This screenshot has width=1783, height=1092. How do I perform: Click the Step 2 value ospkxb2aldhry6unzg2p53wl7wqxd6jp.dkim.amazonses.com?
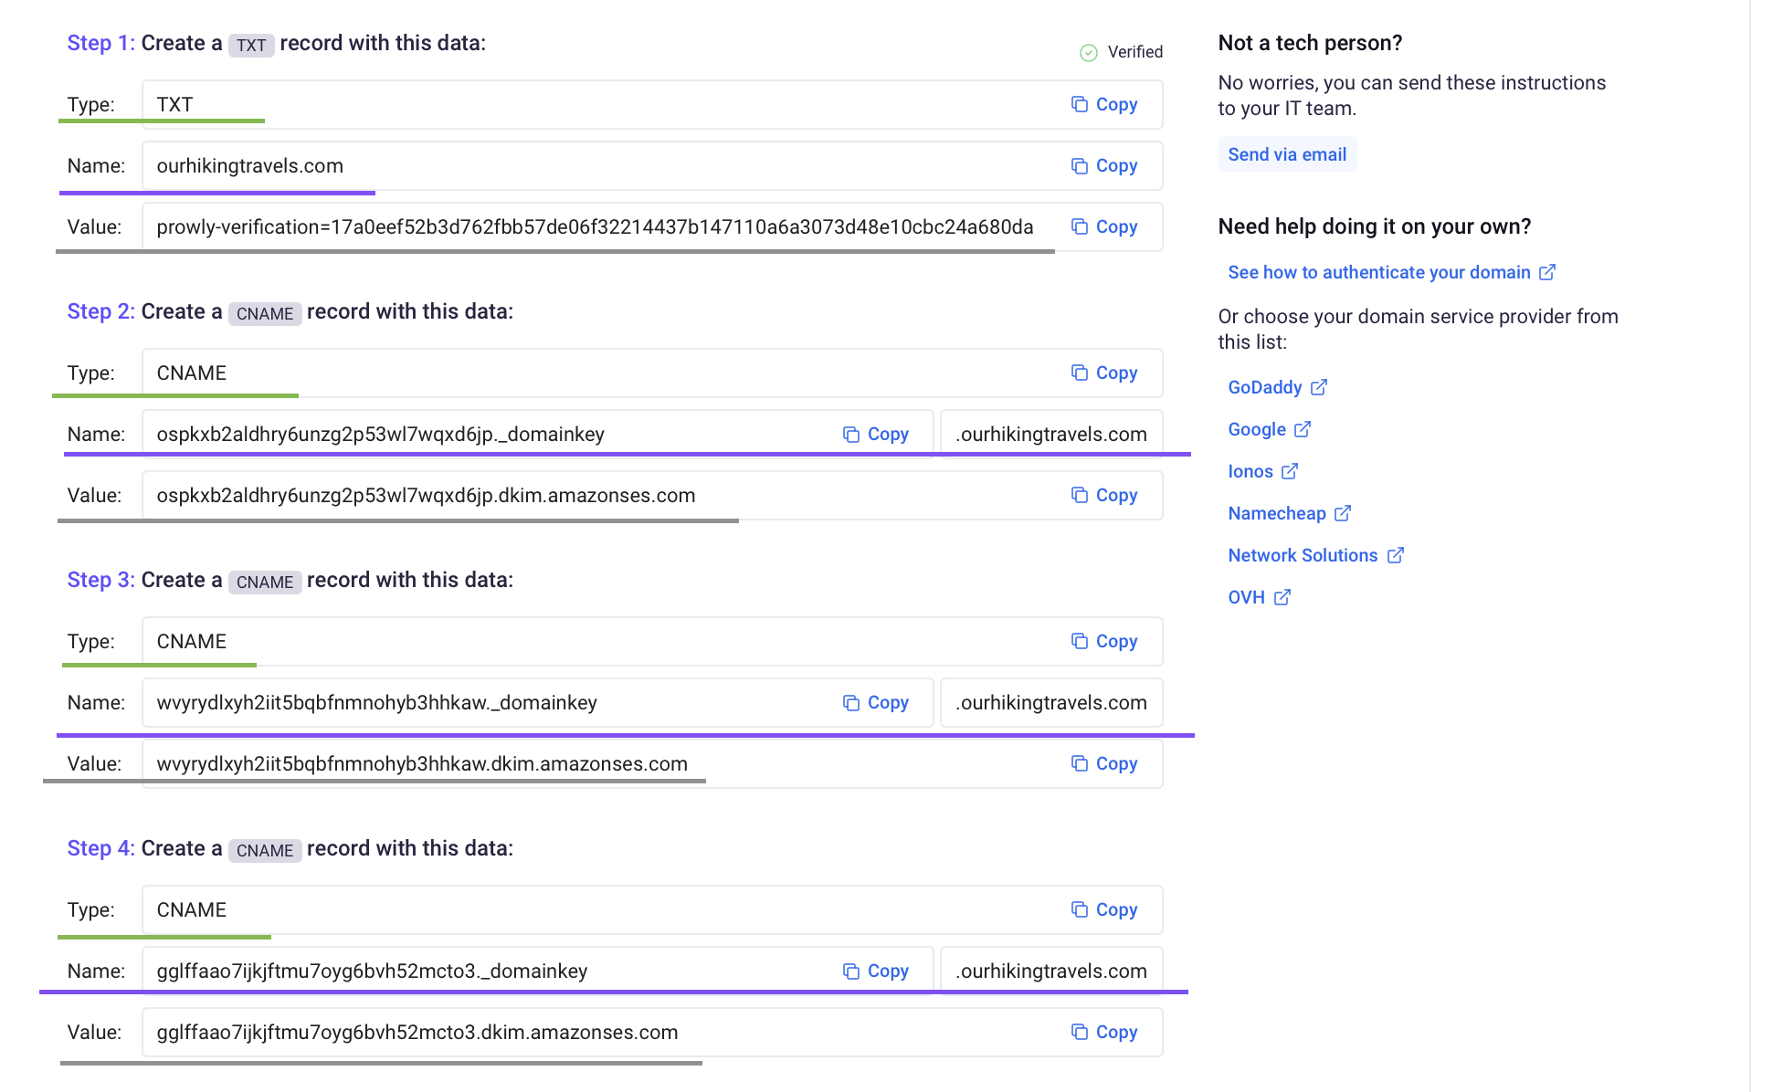pyautogui.click(x=426, y=495)
